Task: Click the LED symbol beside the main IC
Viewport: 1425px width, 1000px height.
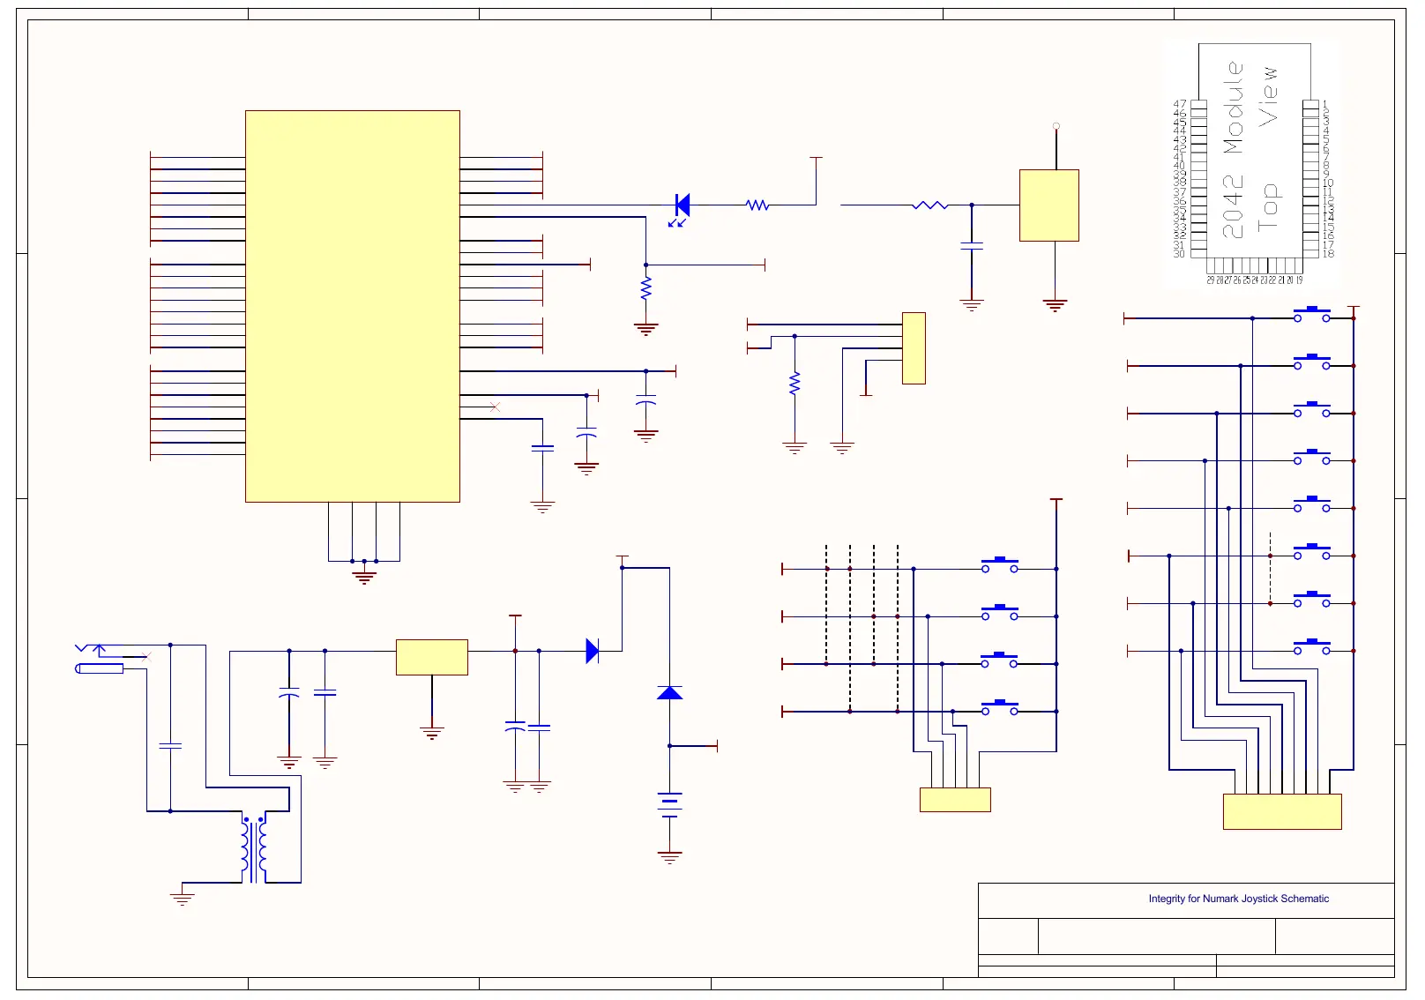Action: [681, 209]
